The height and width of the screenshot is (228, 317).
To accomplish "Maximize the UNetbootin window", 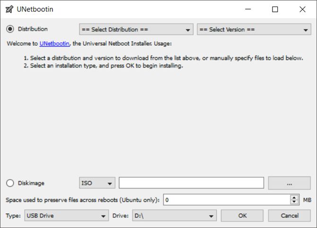I will 275,9.
